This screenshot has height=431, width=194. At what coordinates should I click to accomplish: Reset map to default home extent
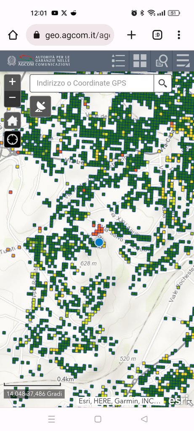tap(12, 121)
